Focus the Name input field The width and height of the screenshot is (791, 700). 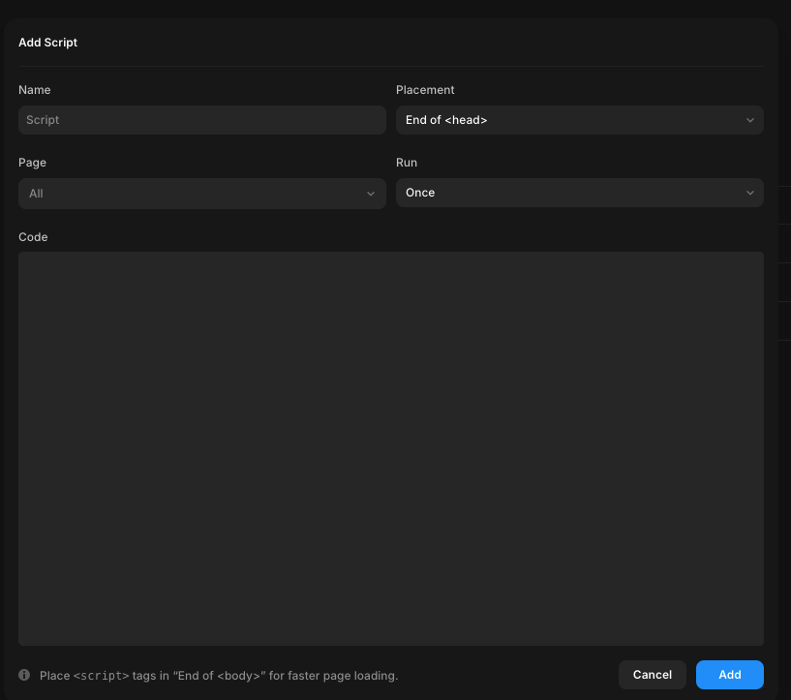pos(201,120)
